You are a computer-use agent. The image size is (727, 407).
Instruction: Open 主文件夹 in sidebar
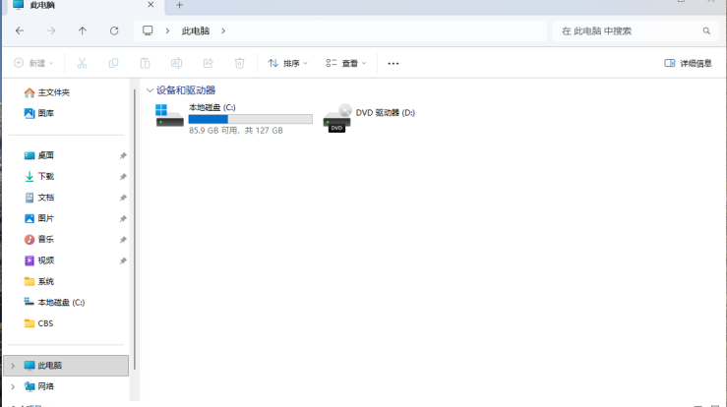pyautogui.click(x=47, y=92)
